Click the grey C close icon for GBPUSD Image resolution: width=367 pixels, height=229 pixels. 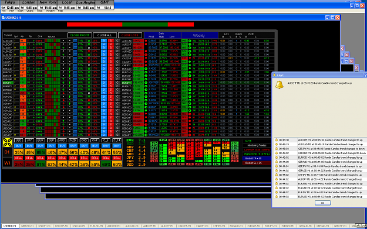(x=117, y=111)
